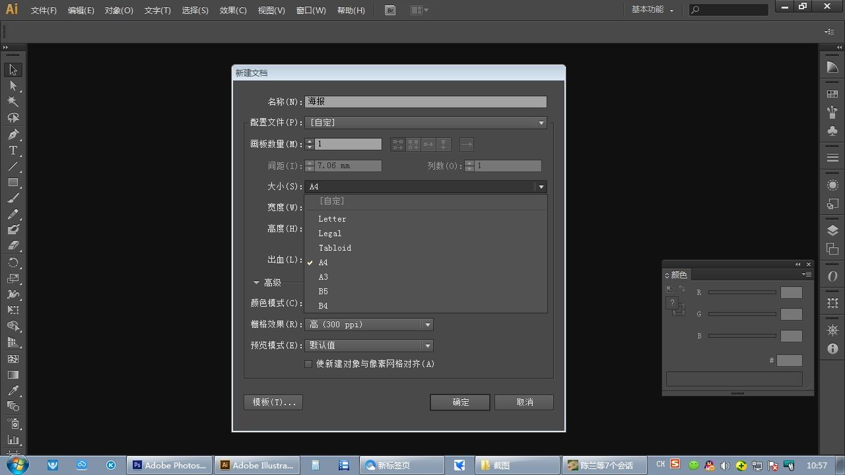
Task: Open the 对象(O) menu
Action: 119,11
